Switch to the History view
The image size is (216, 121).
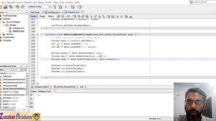pyautogui.click(x=51, y=16)
